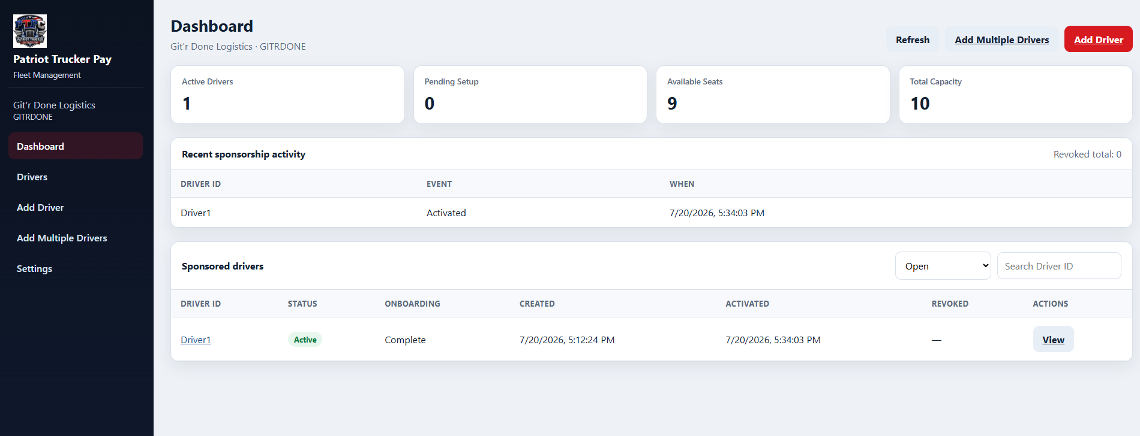This screenshot has width=1140, height=436.
Task: Click the Patriot Trucker Pay title
Action: pos(62,59)
